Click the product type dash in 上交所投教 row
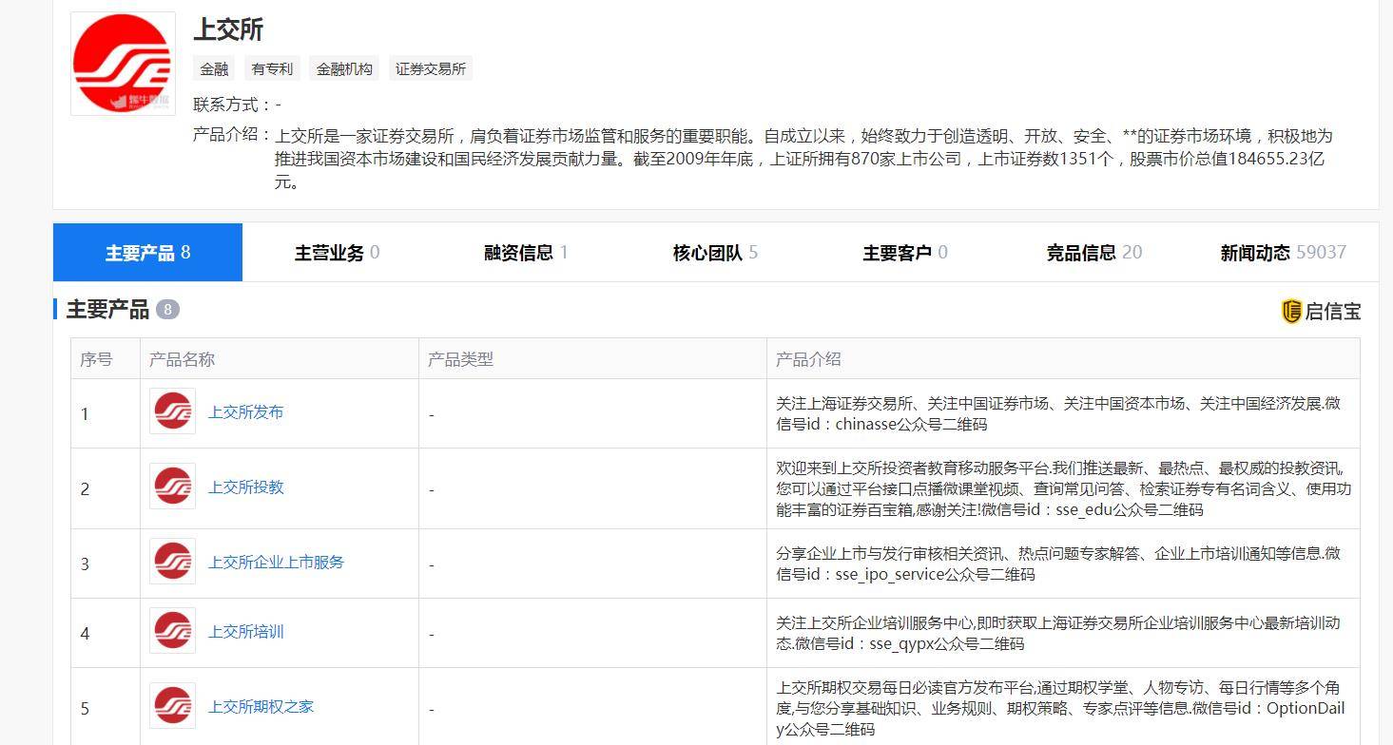Screen dimensions: 1393x745 coord(432,489)
